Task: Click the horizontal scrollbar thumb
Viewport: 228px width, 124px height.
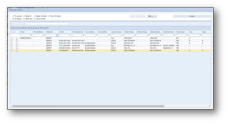Action: pos(88,106)
